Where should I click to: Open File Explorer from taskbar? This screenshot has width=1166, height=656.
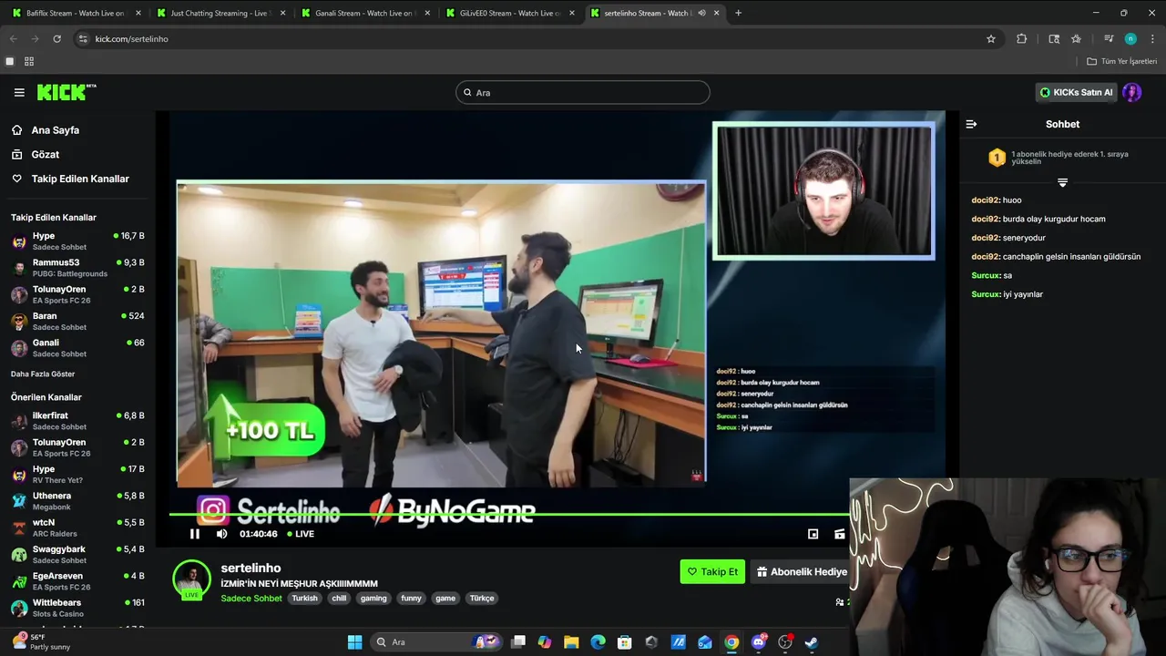[x=571, y=642]
